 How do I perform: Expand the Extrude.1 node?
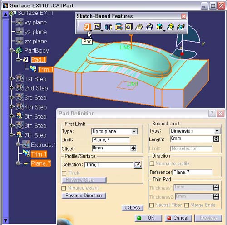pos(18,144)
